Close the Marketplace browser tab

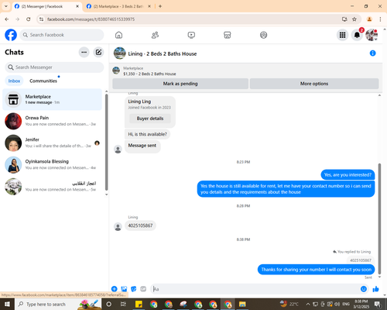tap(149, 6)
